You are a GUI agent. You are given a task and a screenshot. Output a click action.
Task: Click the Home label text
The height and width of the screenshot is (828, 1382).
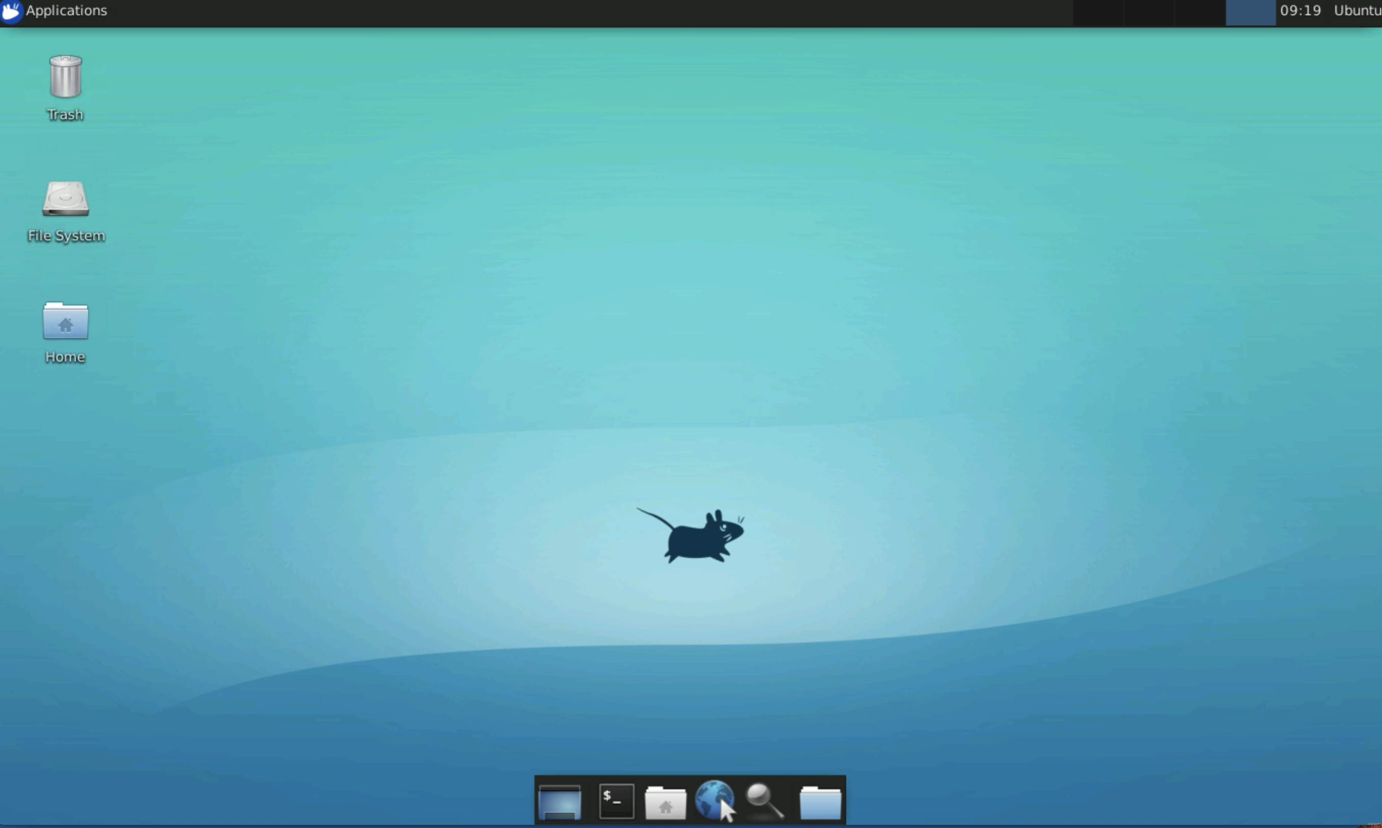click(65, 357)
